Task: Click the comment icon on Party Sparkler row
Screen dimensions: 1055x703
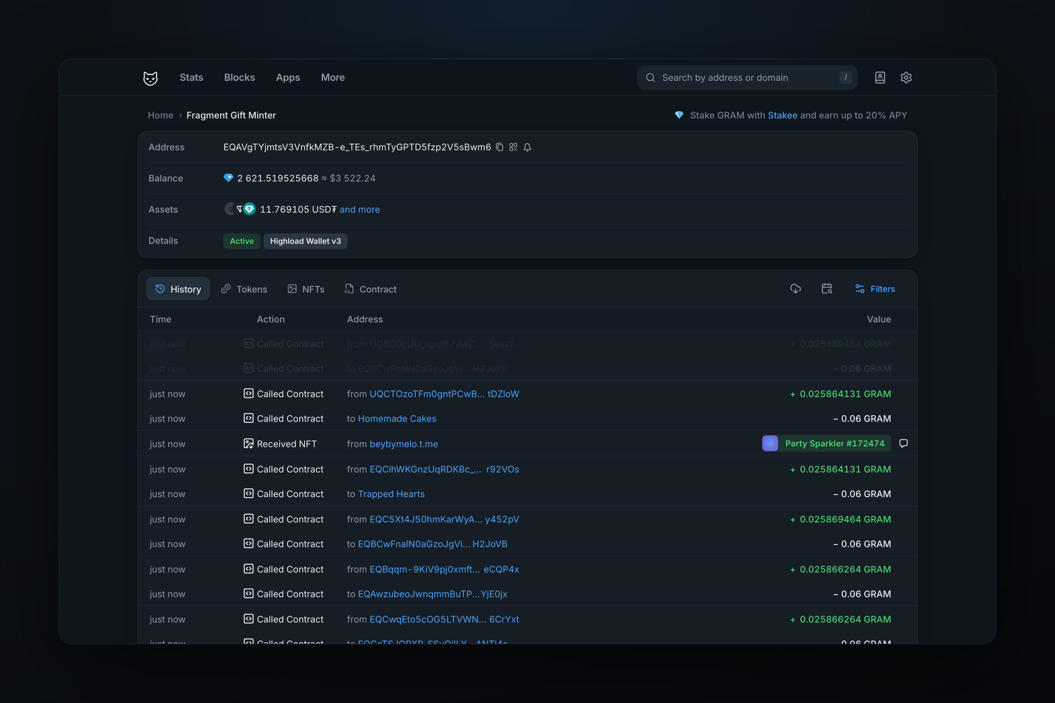Action: [904, 443]
